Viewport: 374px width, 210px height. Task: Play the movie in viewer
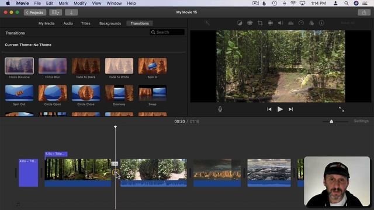pos(280,109)
